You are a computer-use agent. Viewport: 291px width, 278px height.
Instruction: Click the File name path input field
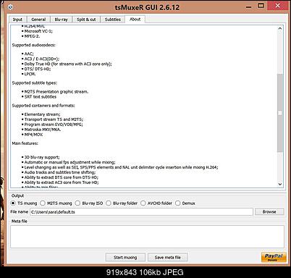pyautogui.click(x=141, y=212)
